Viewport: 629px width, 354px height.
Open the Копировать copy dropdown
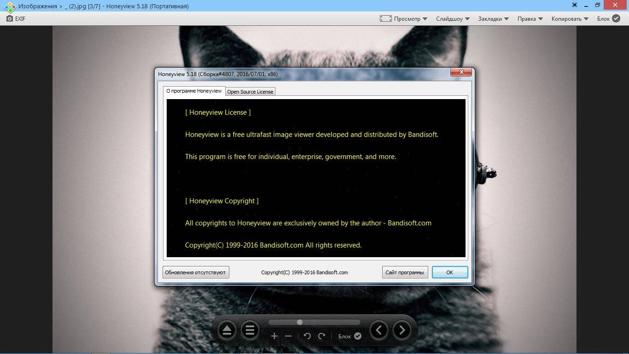570,19
